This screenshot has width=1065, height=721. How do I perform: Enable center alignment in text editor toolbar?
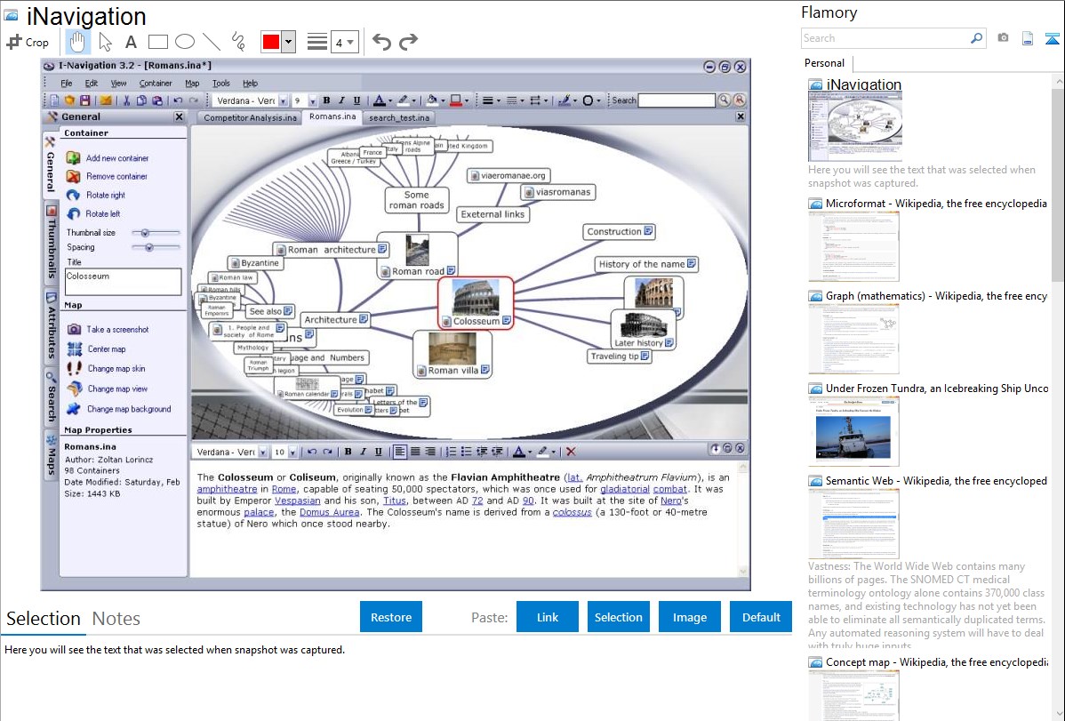point(414,452)
